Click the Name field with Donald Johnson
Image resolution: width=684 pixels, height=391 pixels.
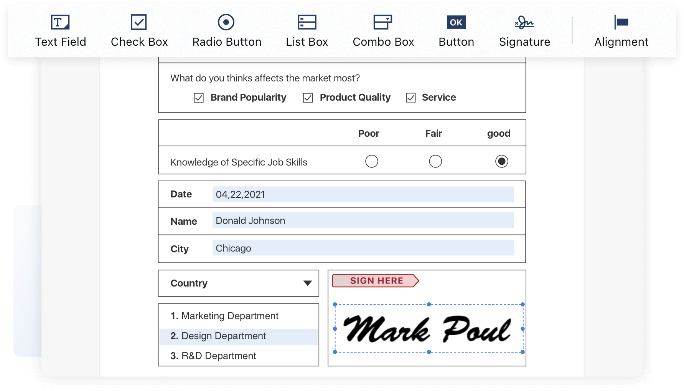(x=363, y=221)
